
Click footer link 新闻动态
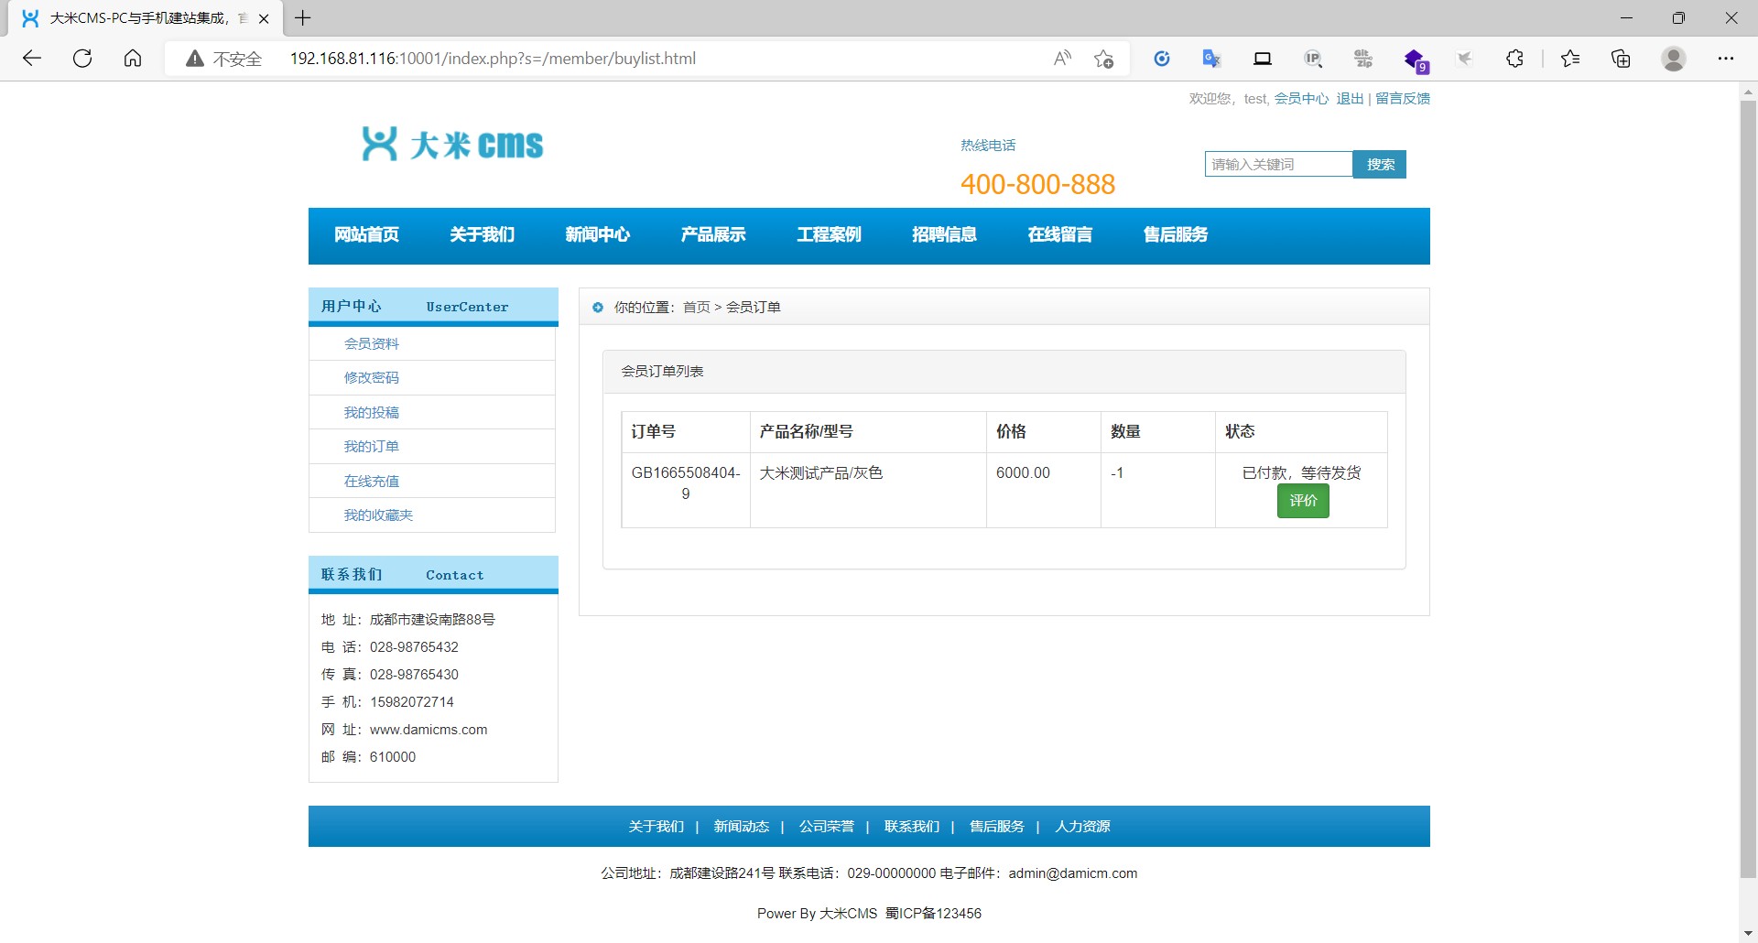pyautogui.click(x=741, y=827)
